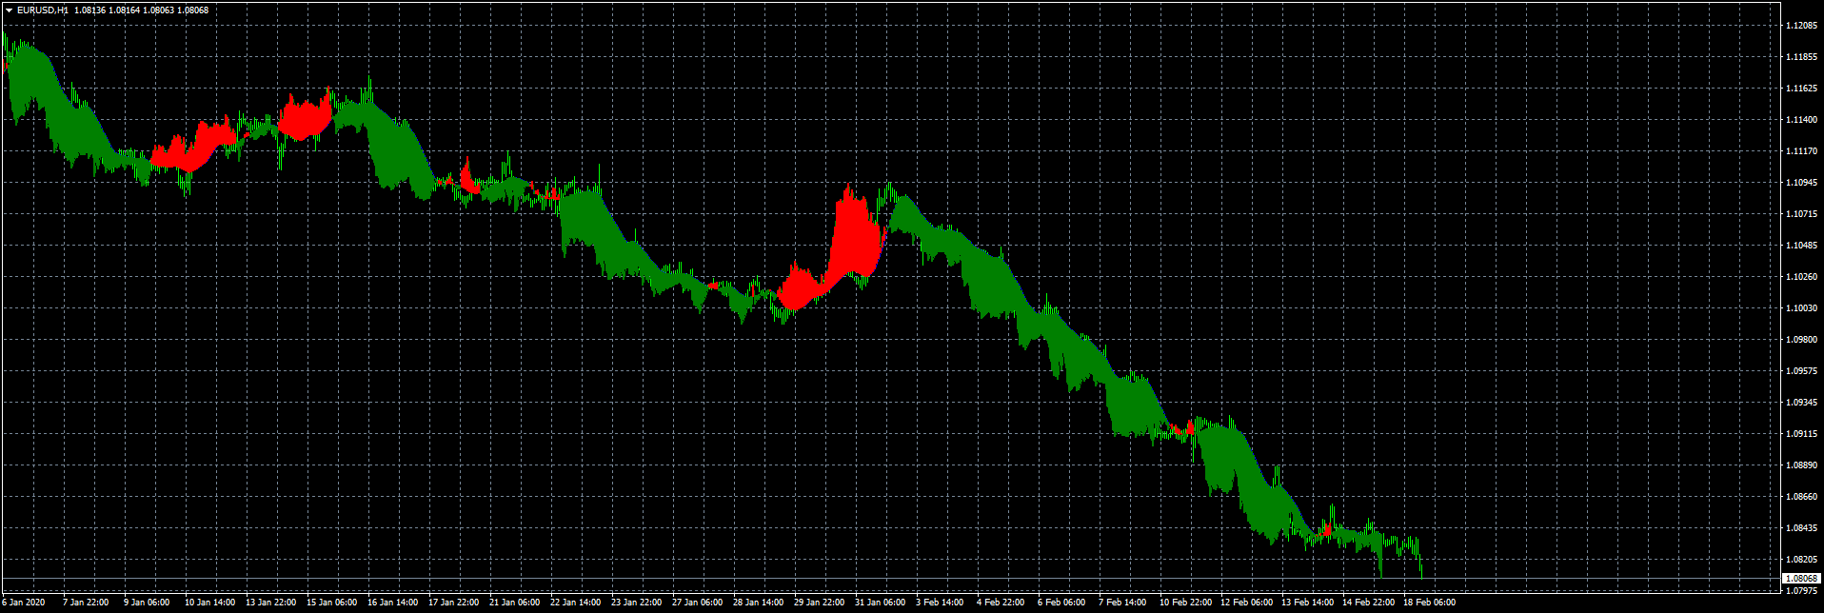Click the current price label 1.08068
The width and height of the screenshot is (1824, 613).
[x=1801, y=578]
